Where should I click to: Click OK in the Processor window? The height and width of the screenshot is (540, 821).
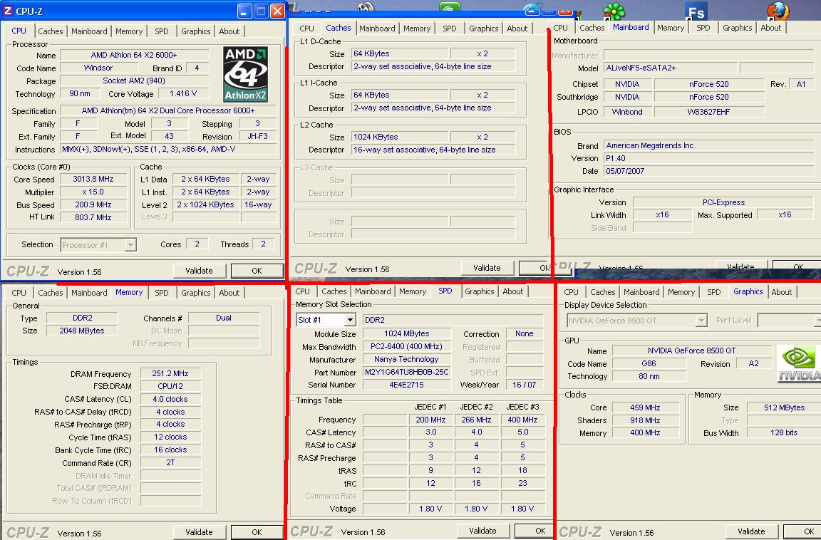pyautogui.click(x=257, y=271)
